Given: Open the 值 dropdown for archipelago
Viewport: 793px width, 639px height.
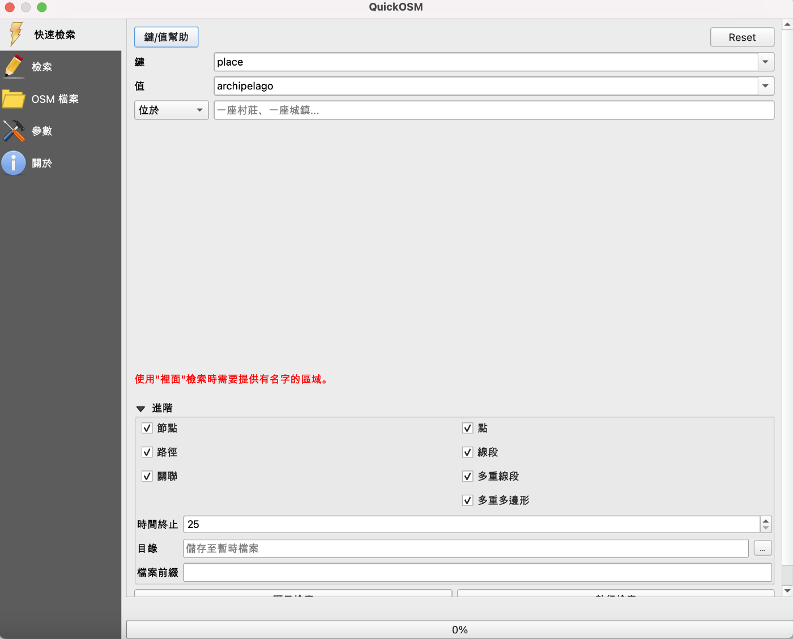Looking at the screenshot, I should [x=765, y=85].
